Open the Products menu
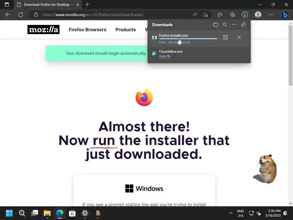Screen dimensions: 293x220 pyautogui.click(x=126, y=30)
